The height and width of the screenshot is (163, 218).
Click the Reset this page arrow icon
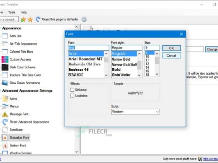coord(38,19)
